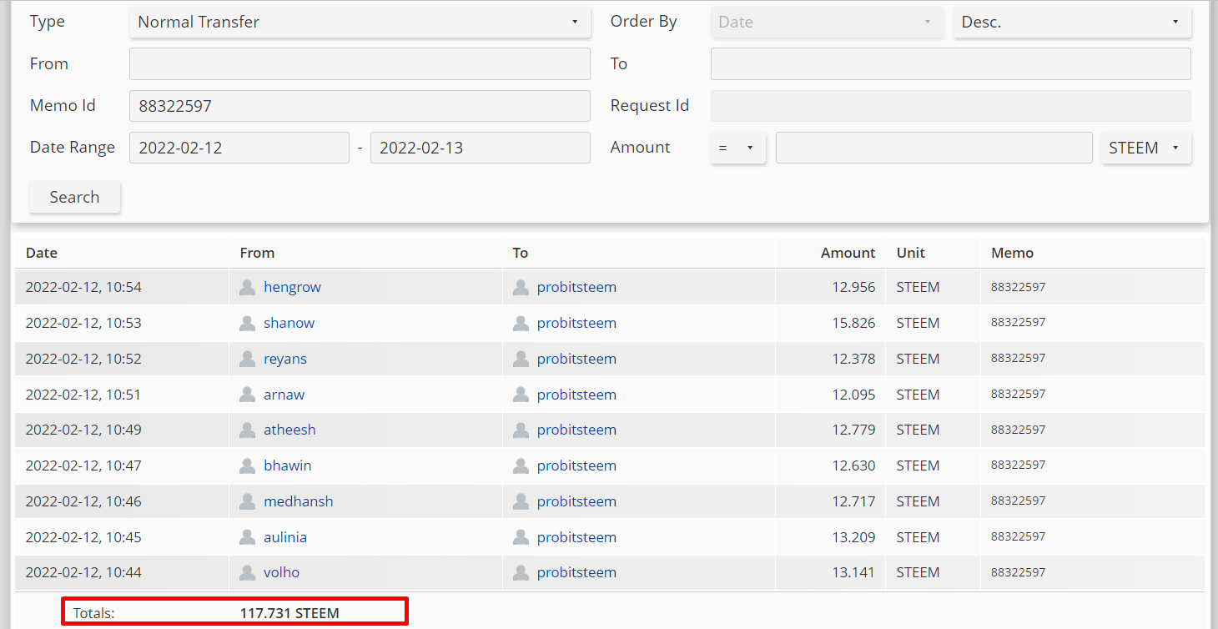Click the avatar icon next to shanow
Viewport: 1218px width, 629px height.
247,323
